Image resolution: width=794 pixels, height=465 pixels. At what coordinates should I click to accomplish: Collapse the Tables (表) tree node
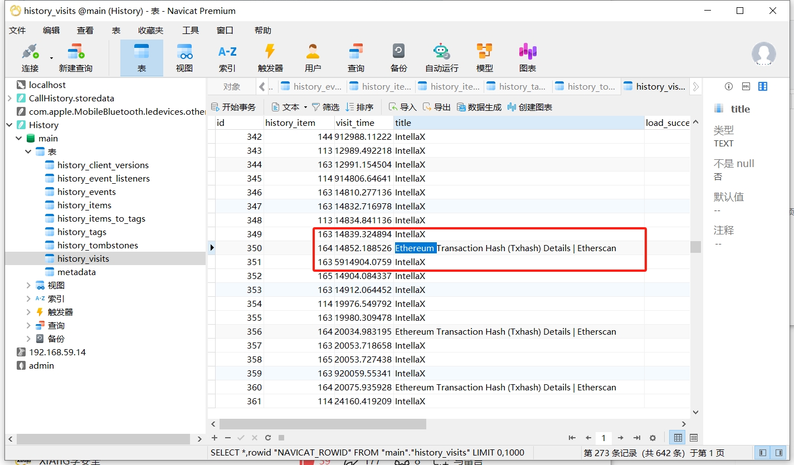click(x=28, y=151)
